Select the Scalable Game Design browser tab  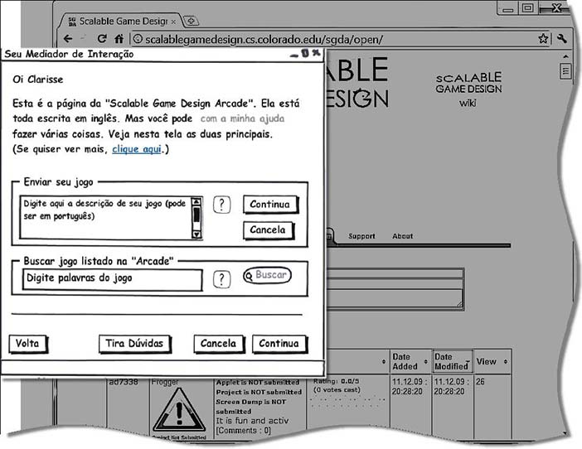pyautogui.click(x=122, y=22)
